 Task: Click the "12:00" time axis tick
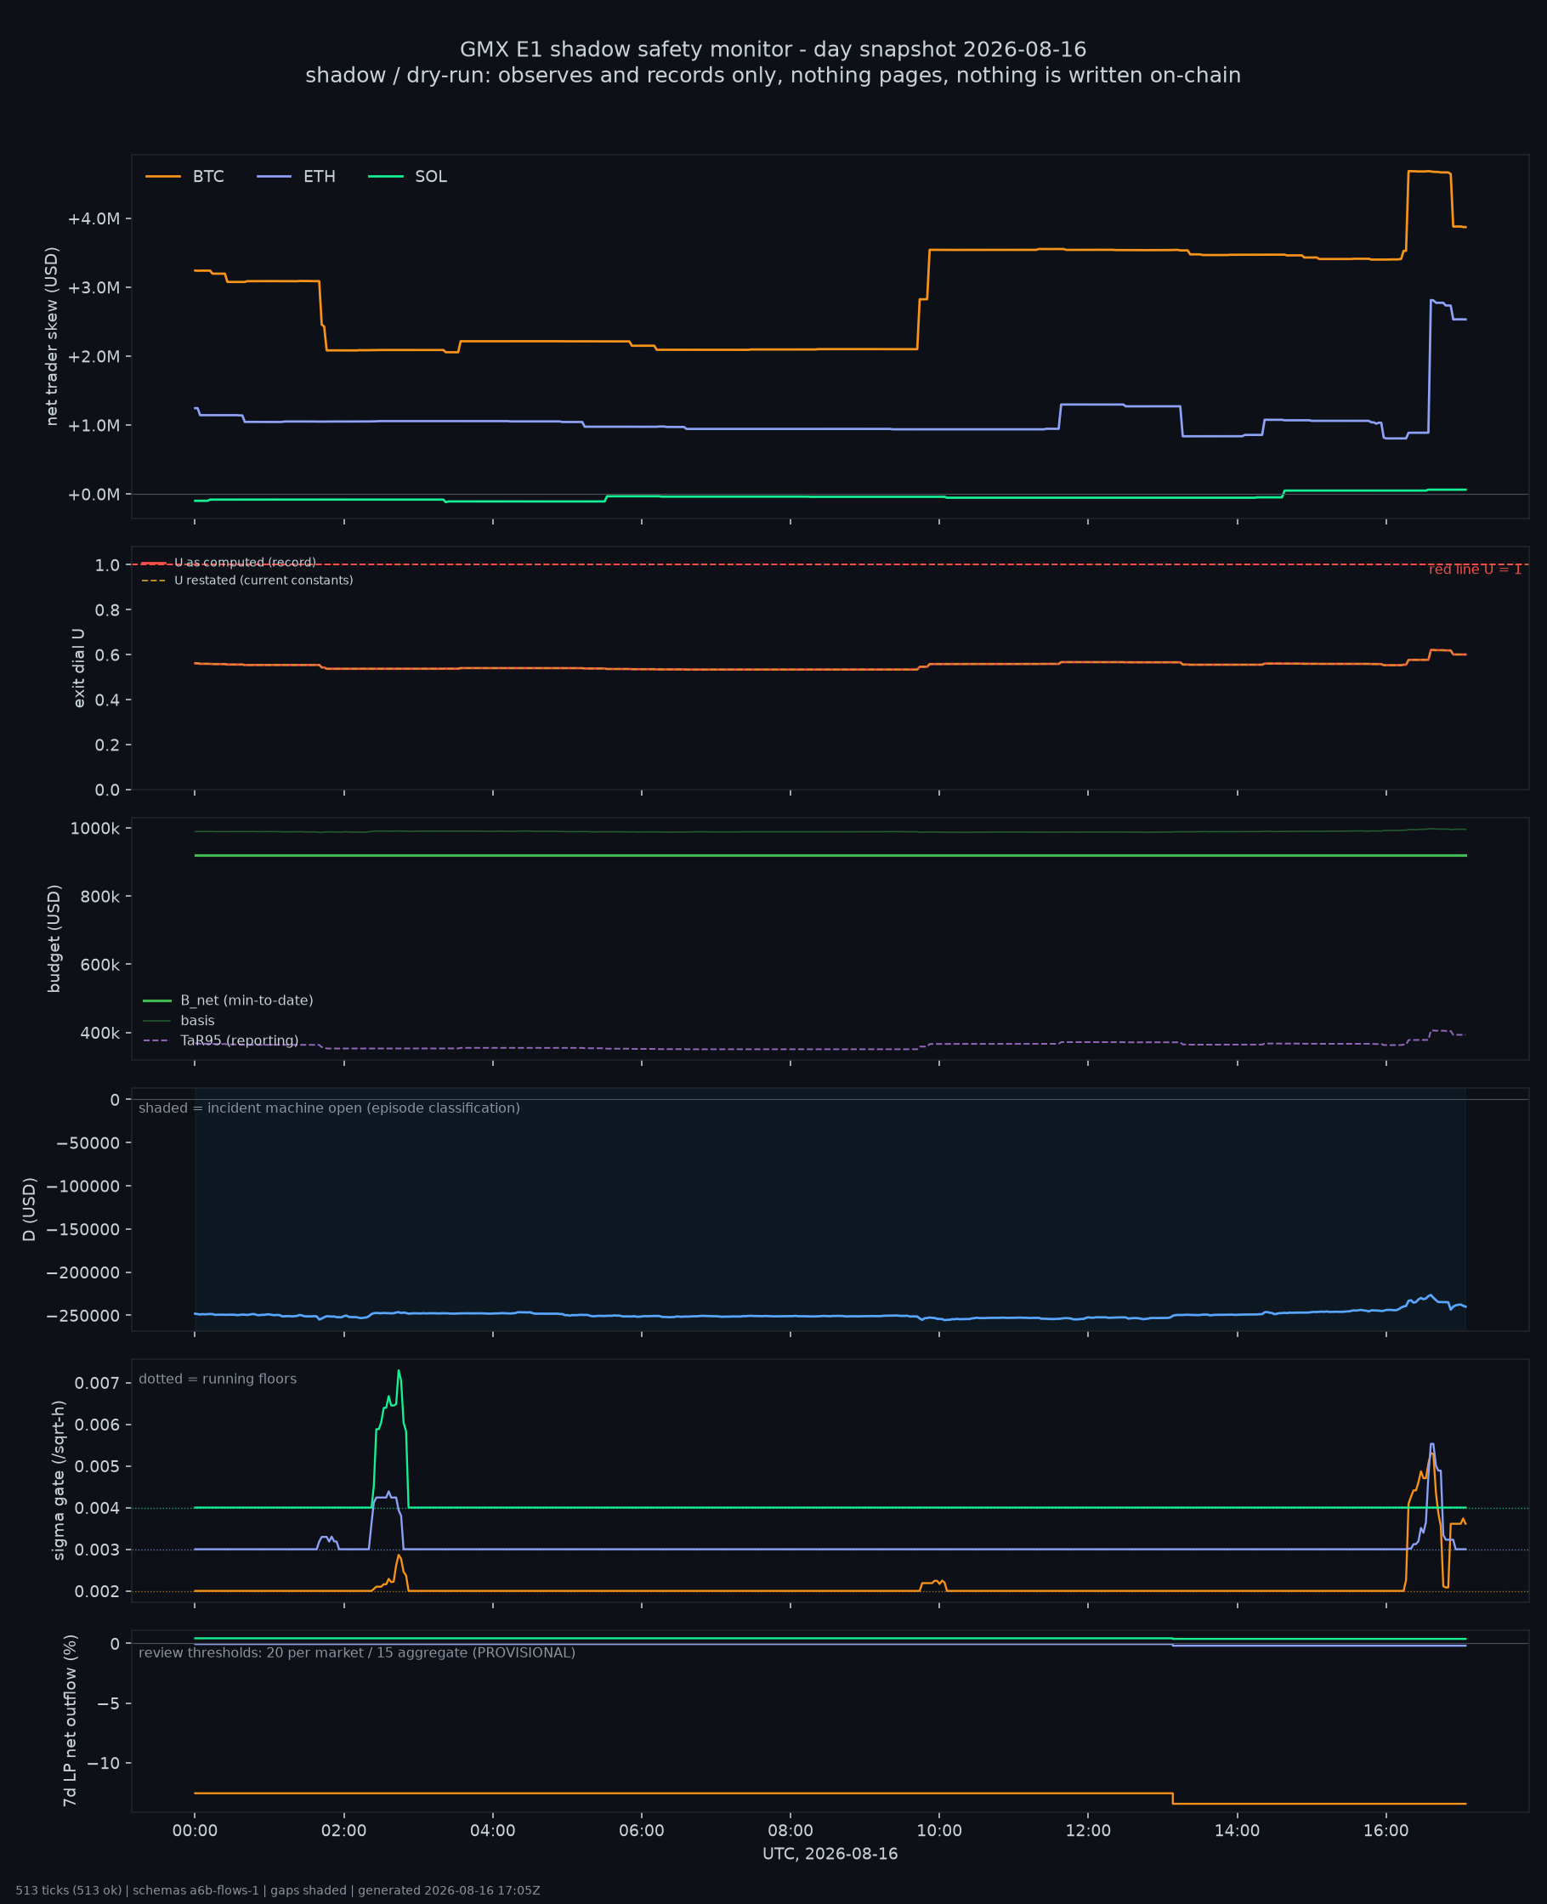1088,1831
